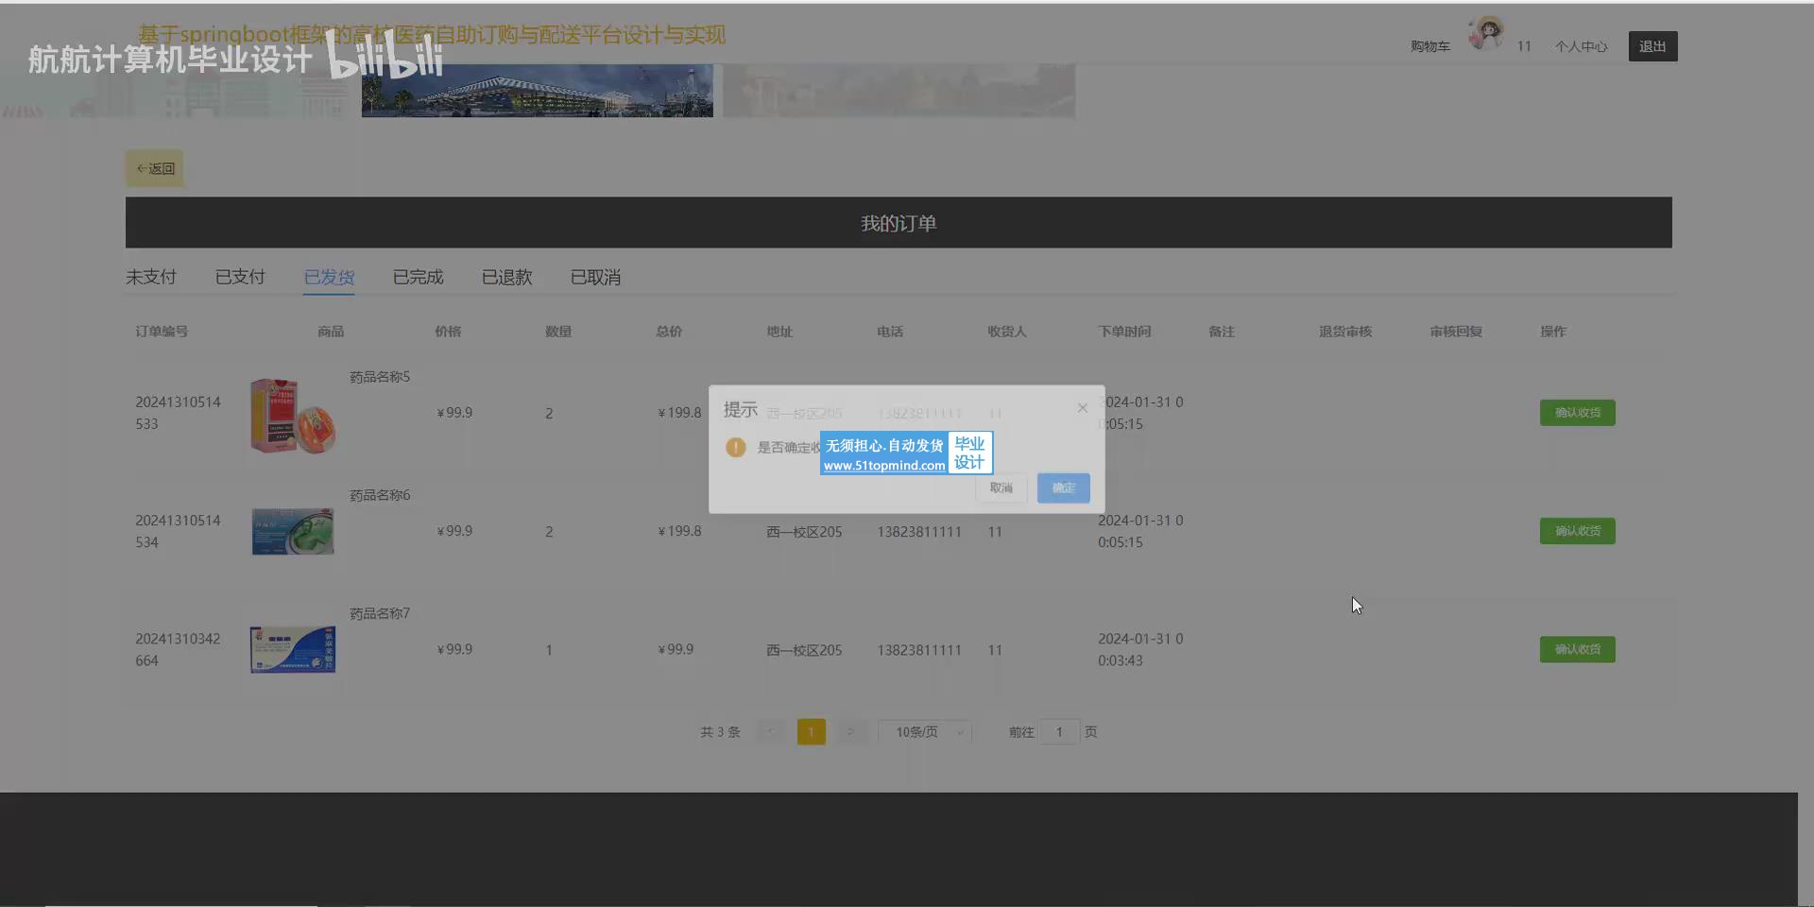
Task: Click product name 药品名称5
Action: tap(380, 377)
